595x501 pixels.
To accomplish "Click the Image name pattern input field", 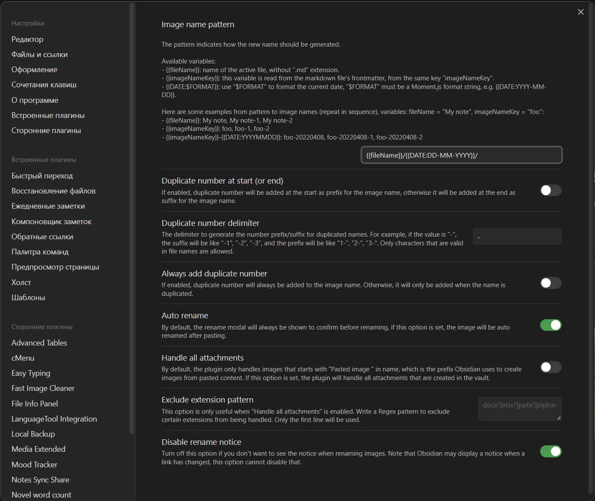I will point(461,155).
